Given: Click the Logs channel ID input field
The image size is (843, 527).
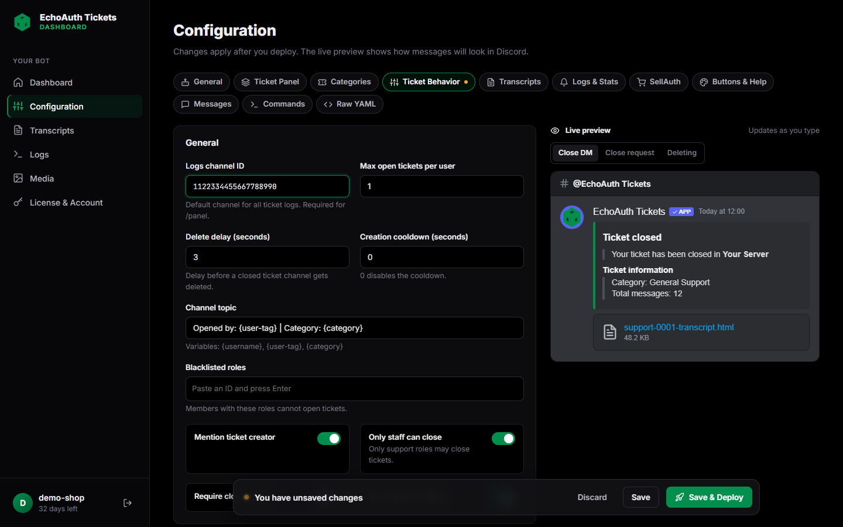Looking at the screenshot, I should pyautogui.click(x=268, y=186).
